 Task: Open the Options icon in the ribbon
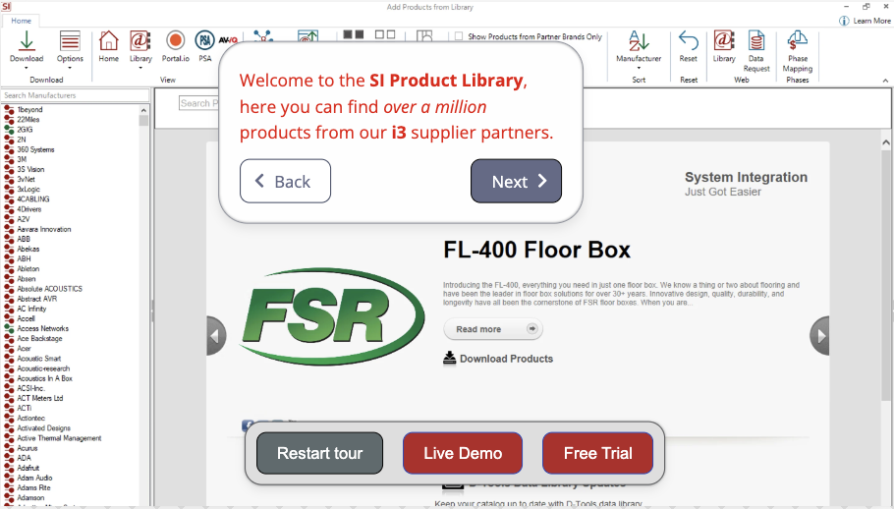click(70, 40)
